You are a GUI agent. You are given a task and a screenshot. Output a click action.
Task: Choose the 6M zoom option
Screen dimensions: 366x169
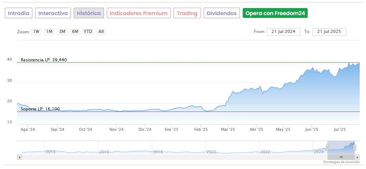pyautogui.click(x=75, y=32)
